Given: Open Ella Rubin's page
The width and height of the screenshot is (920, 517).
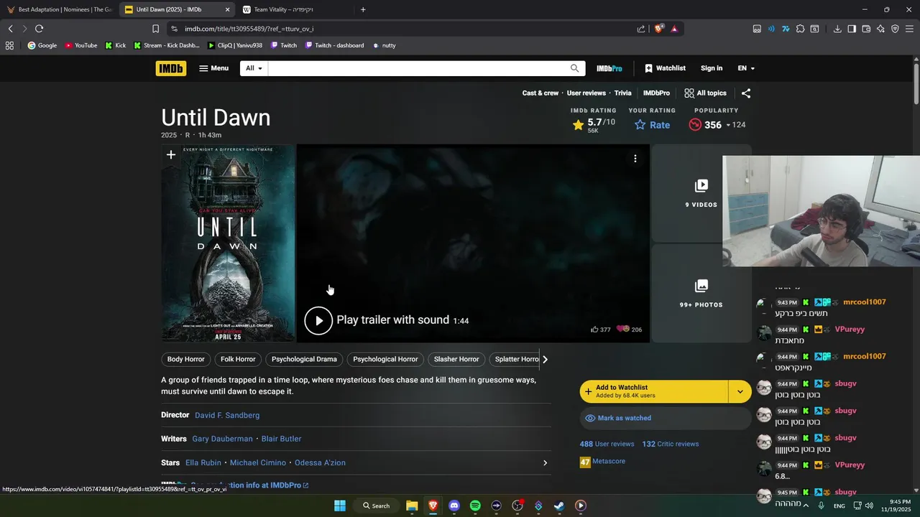Looking at the screenshot, I should click(x=203, y=463).
